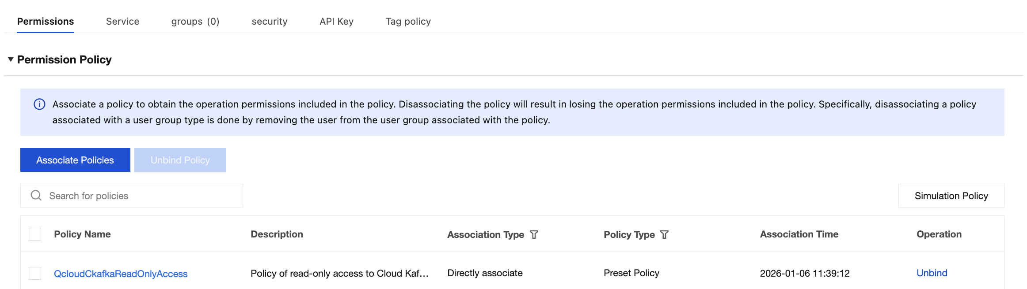Click the Permission Policy section heading
The image size is (1027, 289).
64,59
